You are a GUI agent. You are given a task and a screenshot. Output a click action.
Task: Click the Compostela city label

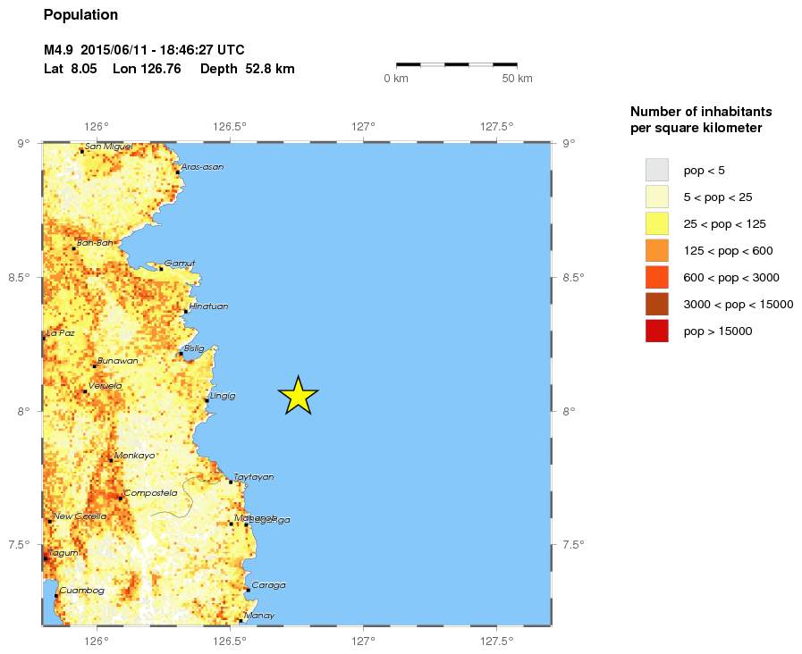pos(150,492)
